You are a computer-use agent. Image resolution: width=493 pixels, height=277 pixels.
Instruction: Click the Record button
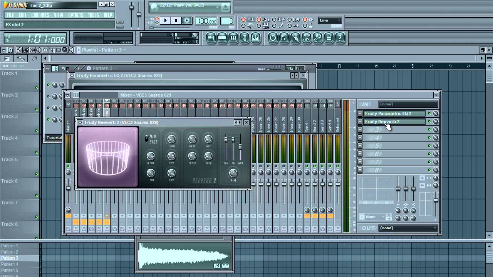coord(187,20)
